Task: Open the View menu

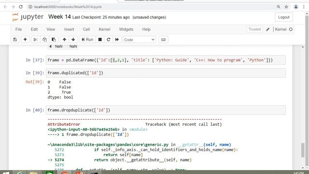Action: pyautogui.click(x=51, y=29)
